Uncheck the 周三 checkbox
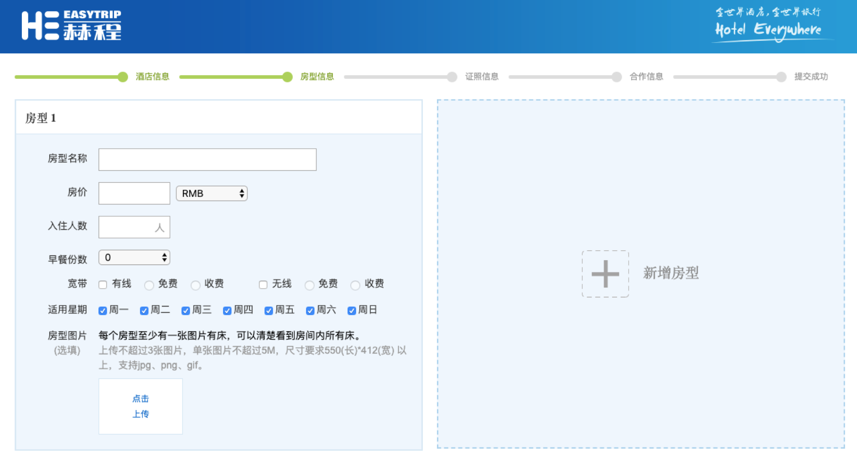The image size is (857, 462). coord(186,311)
